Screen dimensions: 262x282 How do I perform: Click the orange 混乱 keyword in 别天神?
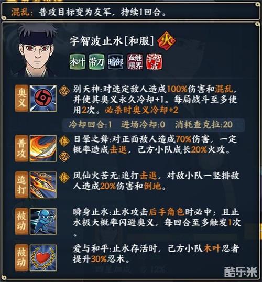(x=224, y=89)
